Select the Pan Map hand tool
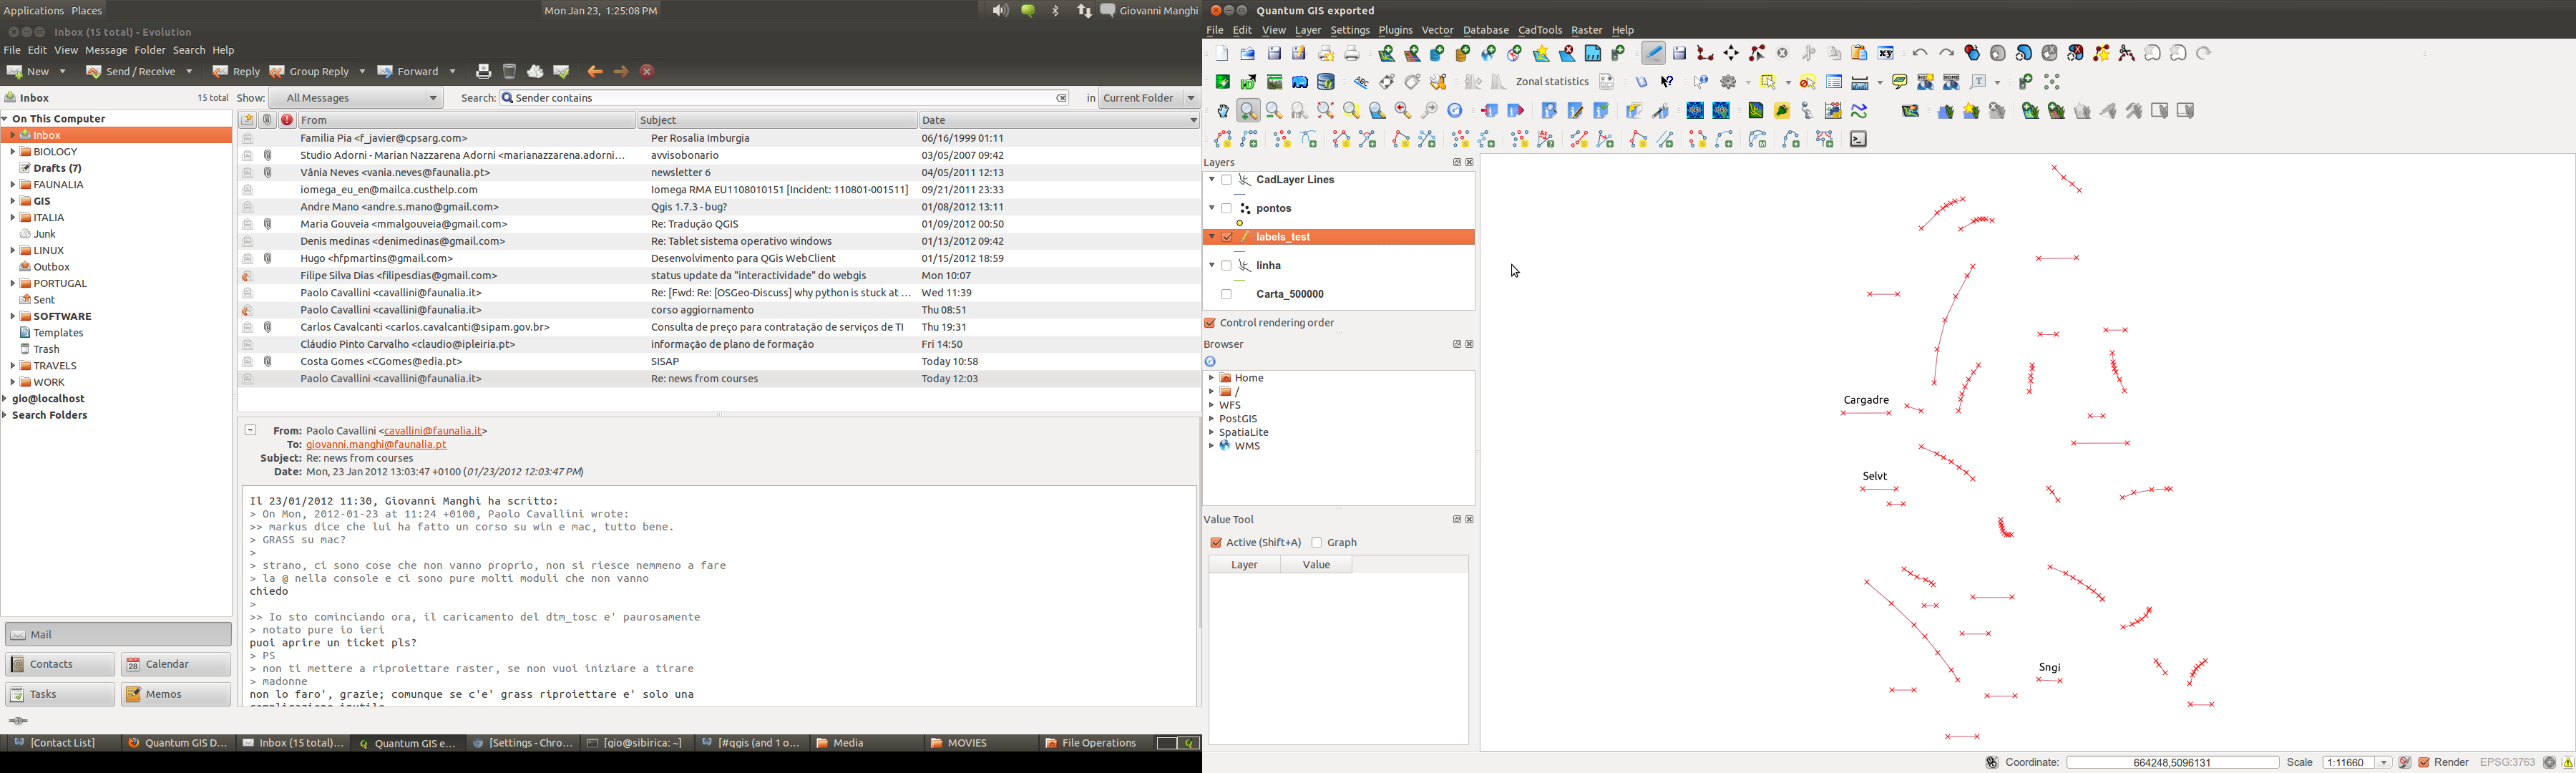The width and height of the screenshot is (2576, 773). [x=1222, y=111]
